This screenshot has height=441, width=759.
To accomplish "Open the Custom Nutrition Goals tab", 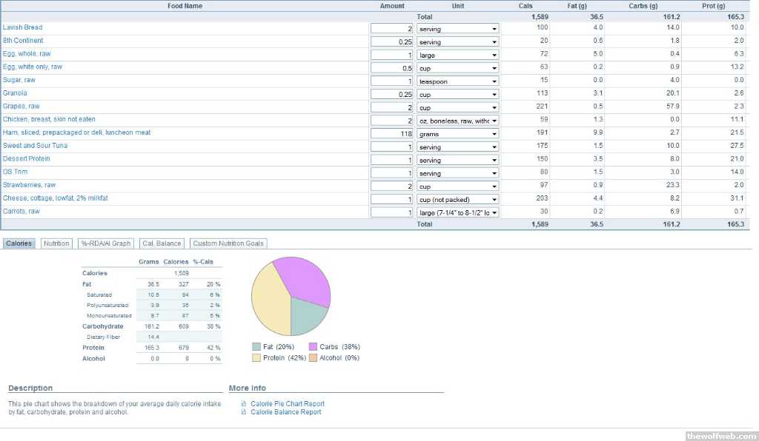I will click(228, 243).
